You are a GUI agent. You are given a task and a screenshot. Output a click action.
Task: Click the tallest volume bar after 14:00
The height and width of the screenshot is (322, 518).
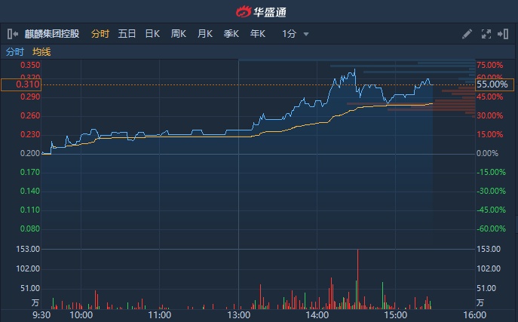tap(358, 279)
